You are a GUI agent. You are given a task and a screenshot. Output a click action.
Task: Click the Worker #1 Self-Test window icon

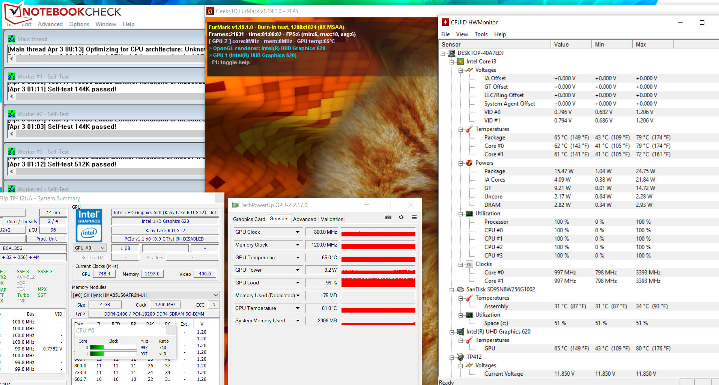(12, 77)
